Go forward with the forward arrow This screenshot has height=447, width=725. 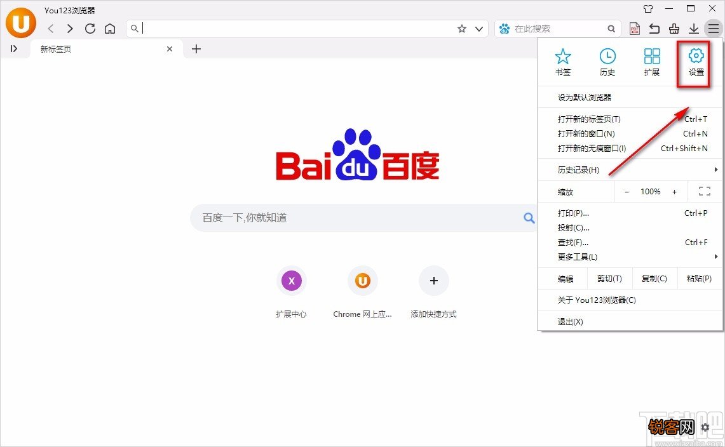70,29
